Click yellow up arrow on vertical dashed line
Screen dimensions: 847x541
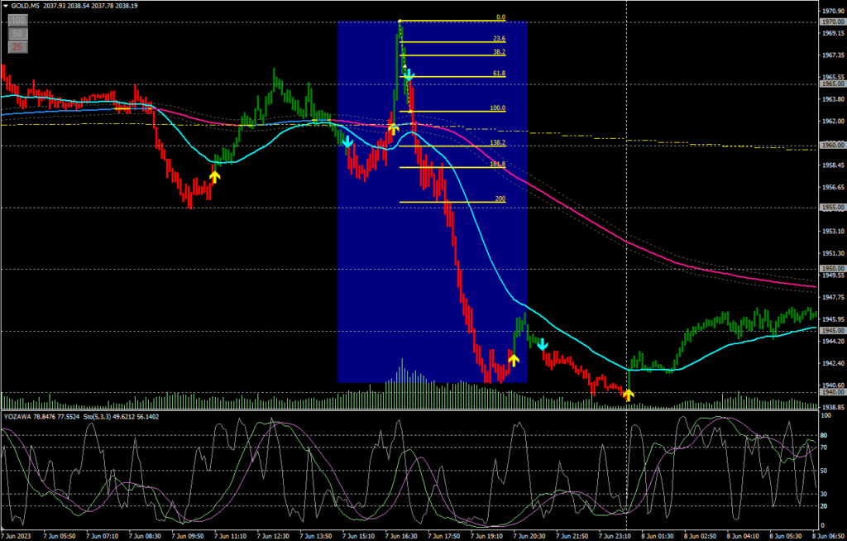(627, 395)
